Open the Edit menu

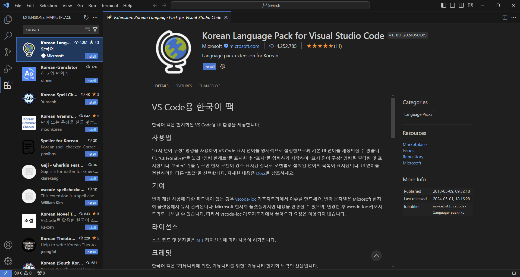30,5
